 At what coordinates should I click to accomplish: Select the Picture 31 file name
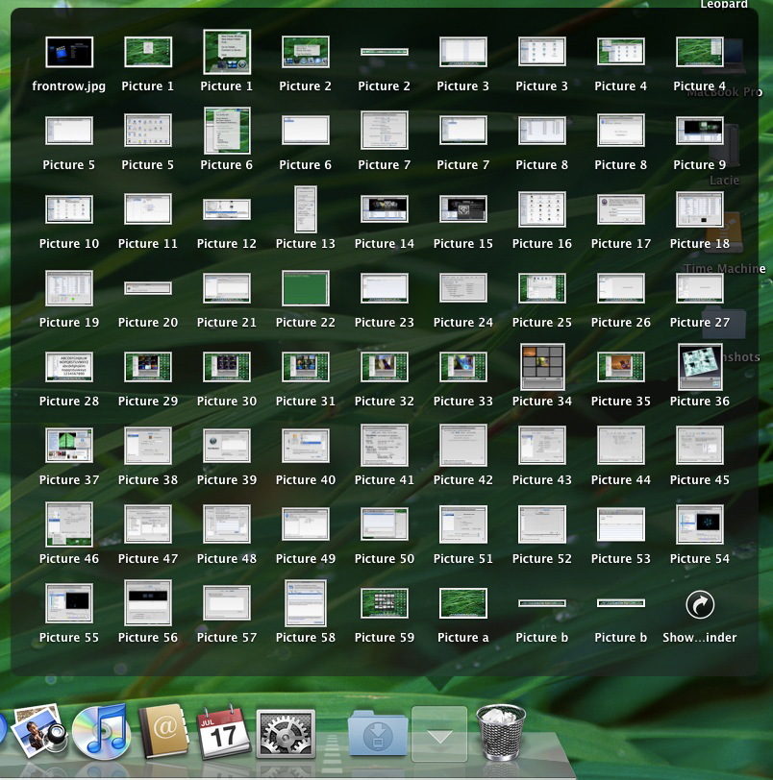tap(306, 401)
